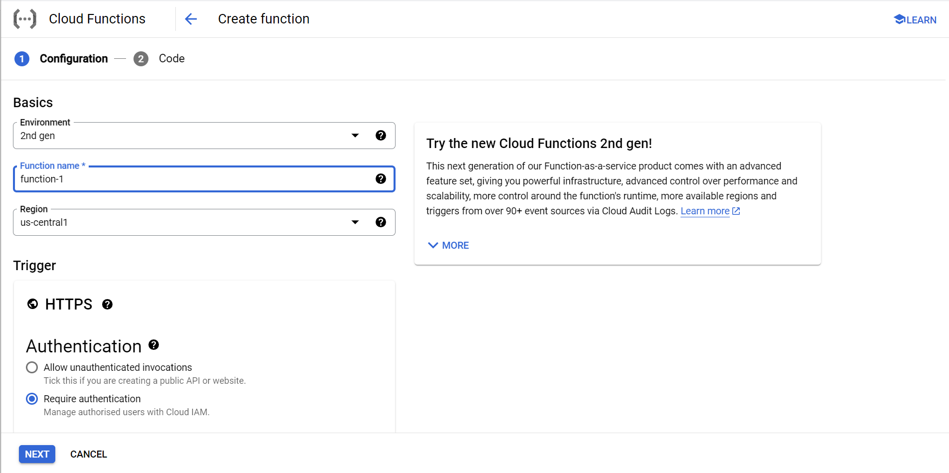Screen dimensions: 949x473
Task: Open the Function name help icon
Action: (x=381, y=179)
